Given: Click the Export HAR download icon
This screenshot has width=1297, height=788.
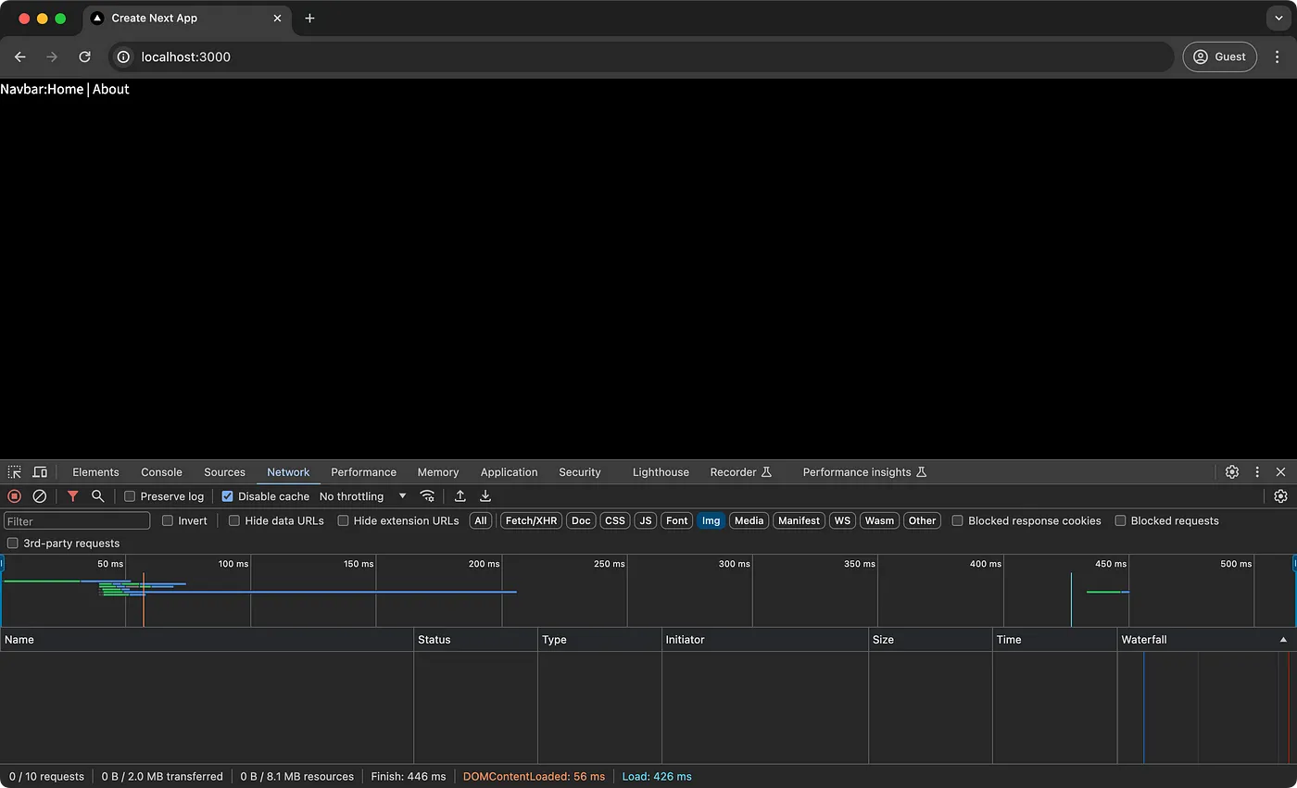Looking at the screenshot, I should click(x=485, y=496).
